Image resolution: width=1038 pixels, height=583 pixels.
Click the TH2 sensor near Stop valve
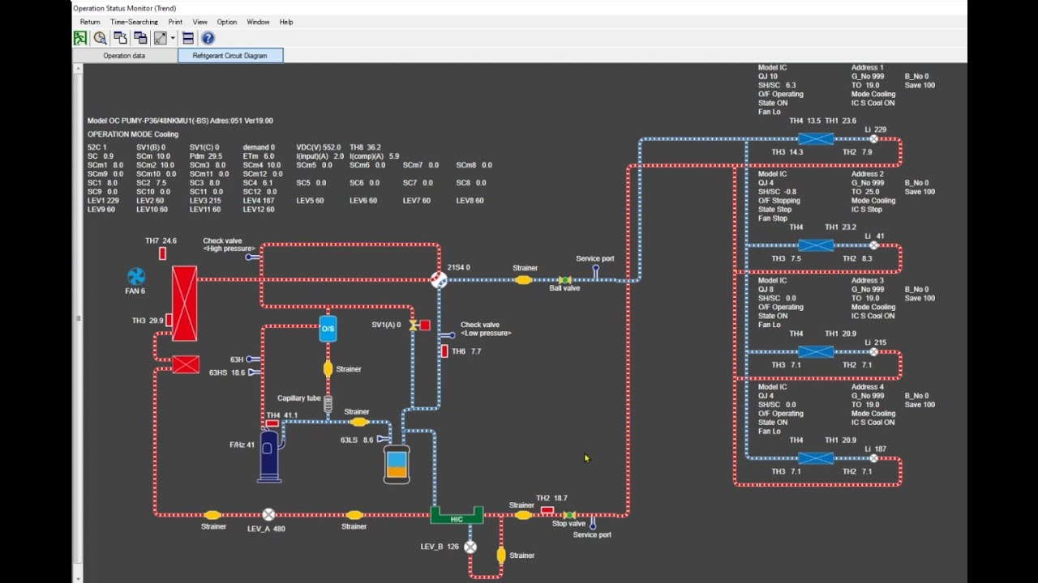[547, 510]
